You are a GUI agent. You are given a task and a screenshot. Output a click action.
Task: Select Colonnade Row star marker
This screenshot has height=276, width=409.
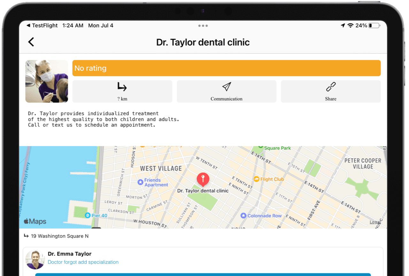coord(243,216)
